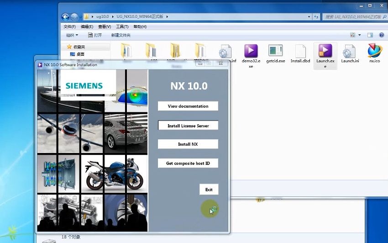
Task: Click the Install License Server button
Action: pos(188,125)
